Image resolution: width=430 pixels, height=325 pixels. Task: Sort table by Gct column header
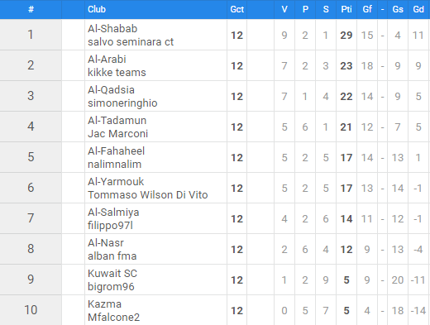pos(237,9)
